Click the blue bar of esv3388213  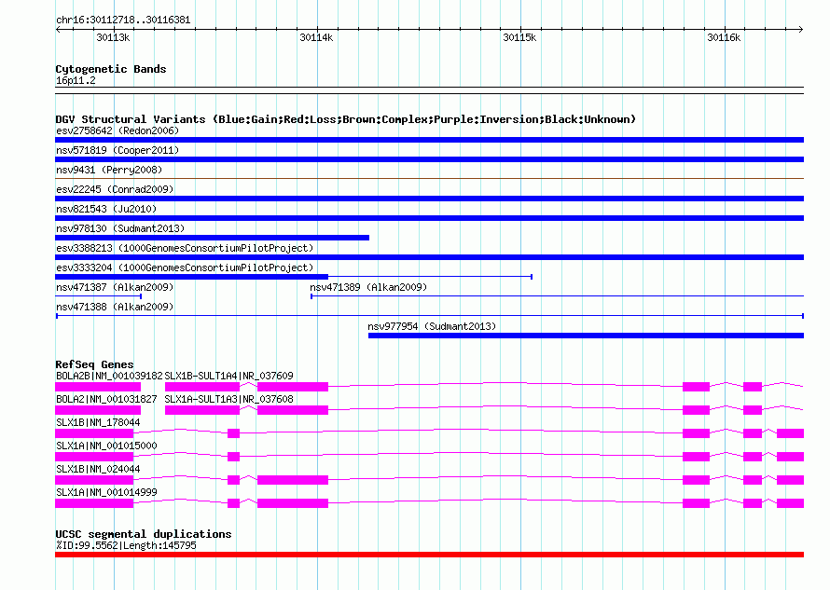coord(429,257)
